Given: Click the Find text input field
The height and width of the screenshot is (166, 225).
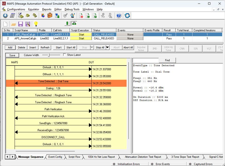Looking at the screenshot, I should [146, 60].
